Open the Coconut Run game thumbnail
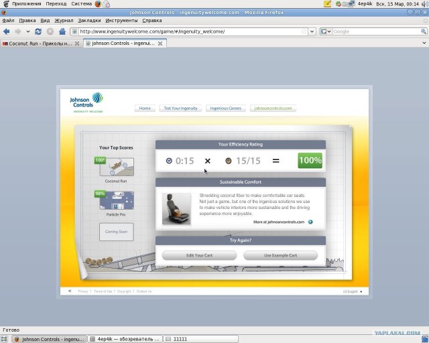The image size is (429, 343). click(x=117, y=167)
